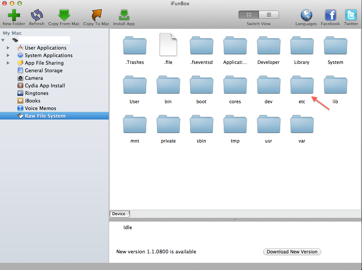The height and width of the screenshot is (270, 362).
Task: Switch to icon grid view
Action: 249,15
